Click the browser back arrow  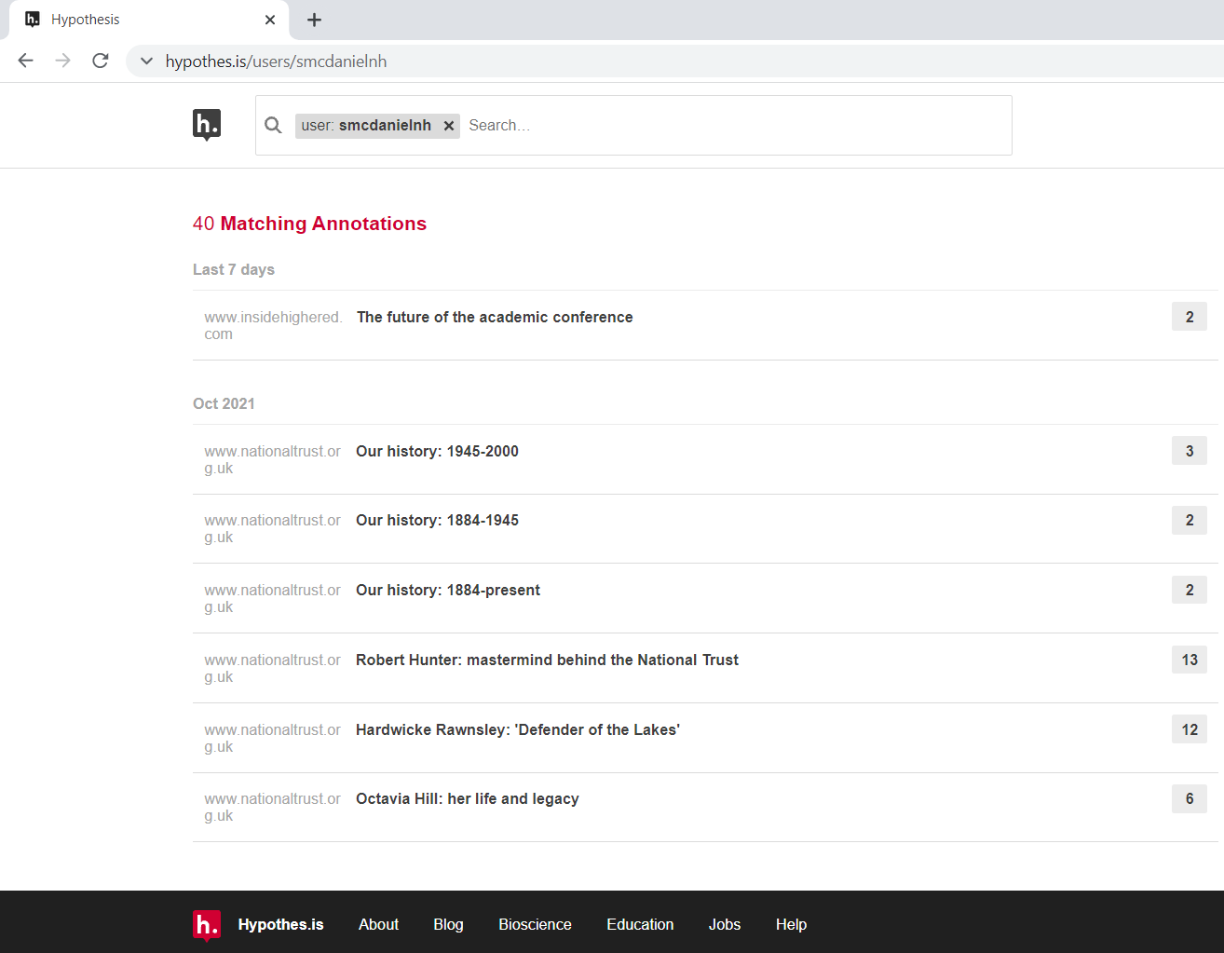click(x=25, y=60)
